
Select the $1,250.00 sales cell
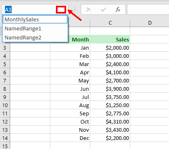click(110, 105)
